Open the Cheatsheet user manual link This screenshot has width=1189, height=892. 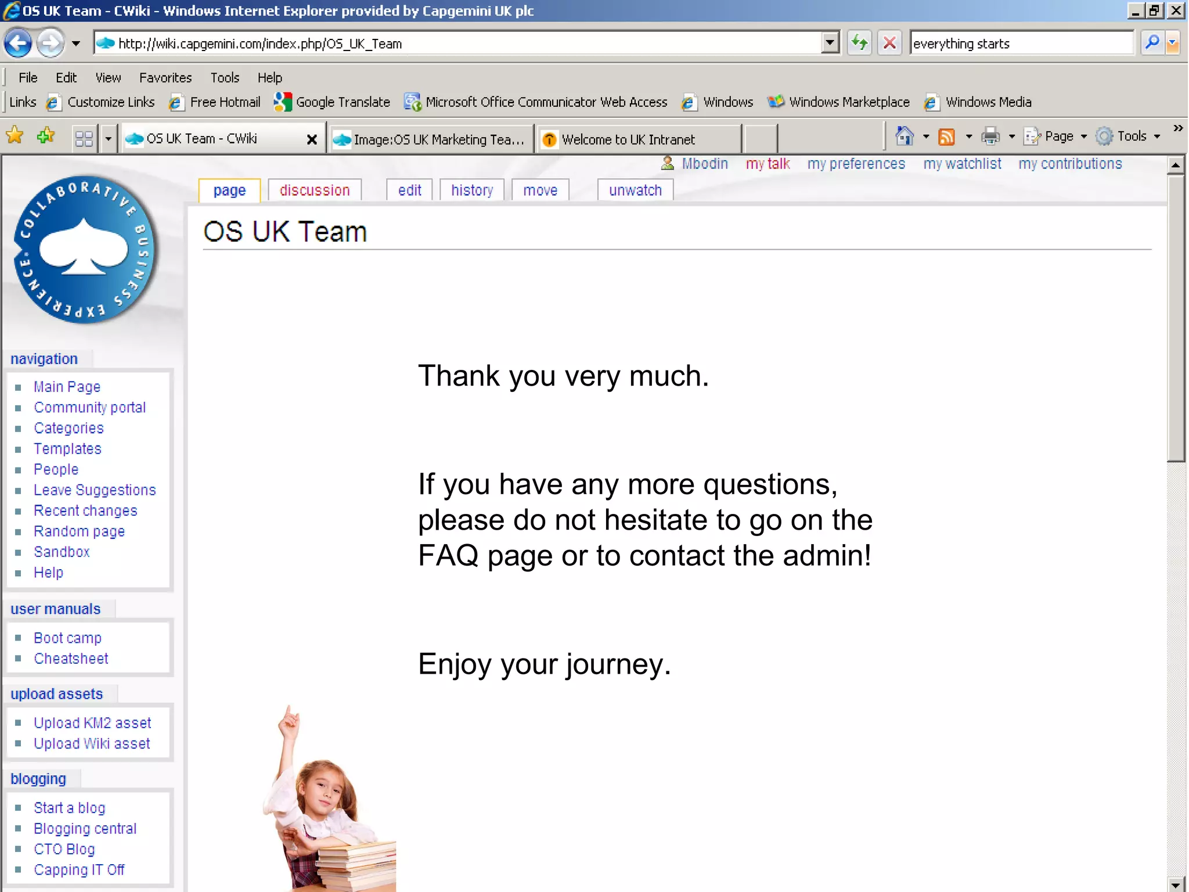click(71, 659)
